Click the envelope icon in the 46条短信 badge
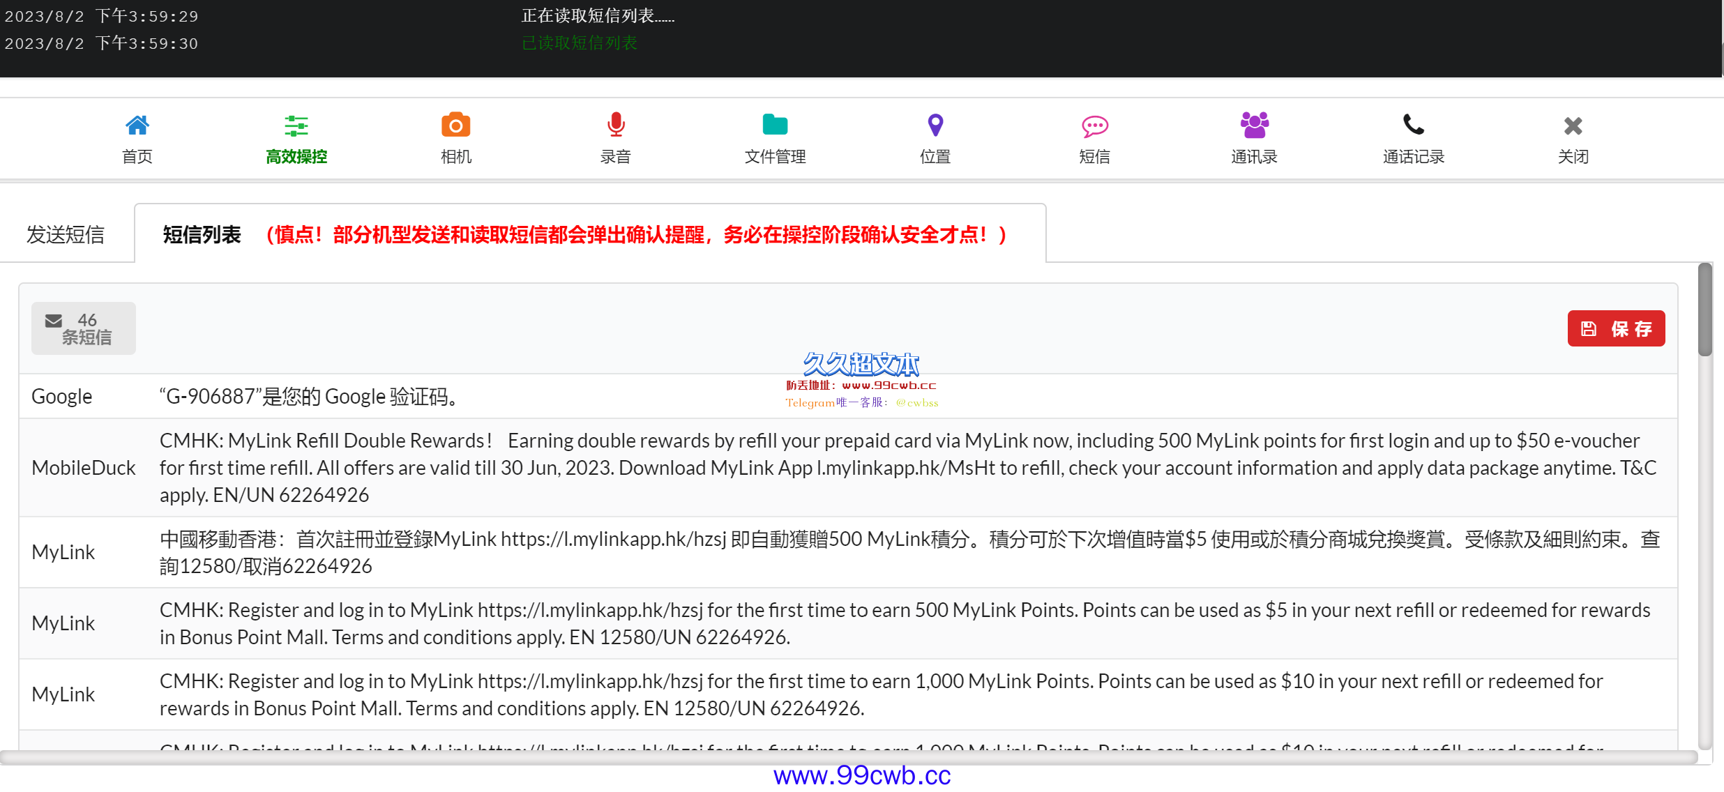The image size is (1724, 792). [x=54, y=321]
